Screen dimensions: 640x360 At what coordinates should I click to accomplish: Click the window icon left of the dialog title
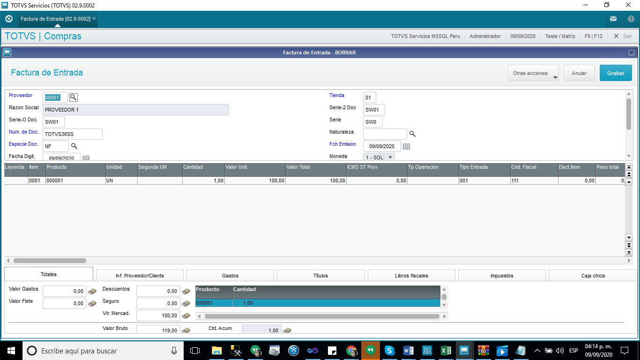coord(7,52)
